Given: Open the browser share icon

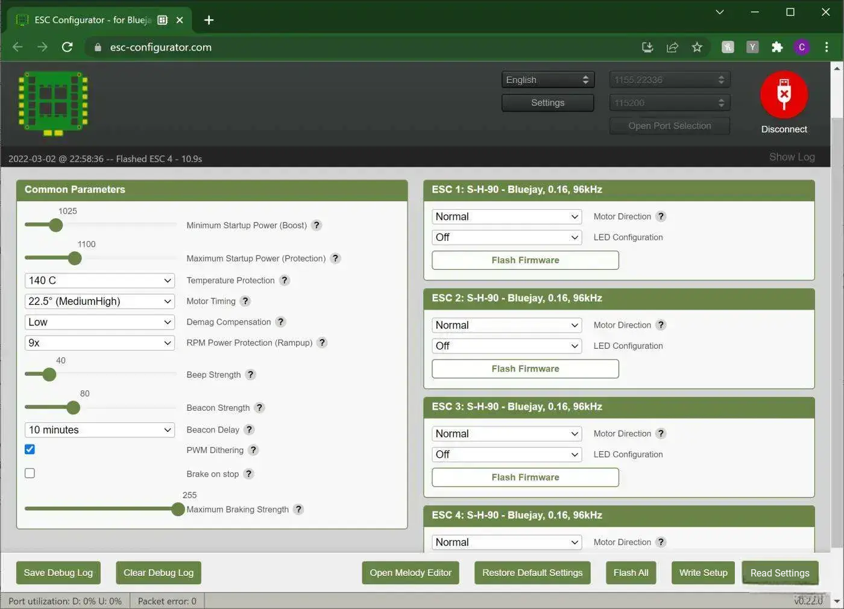Looking at the screenshot, I should (672, 47).
